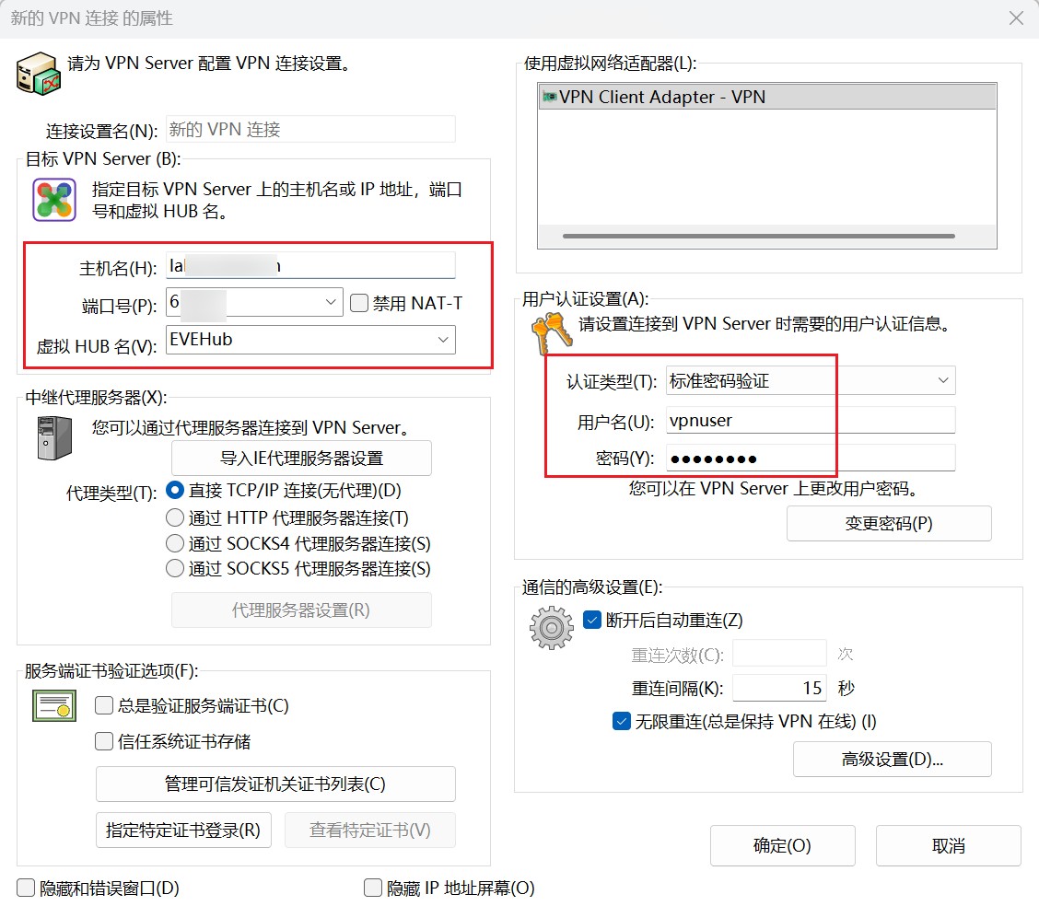
Task: Click the 主机名 hostname input field
Action: (x=310, y=265)
